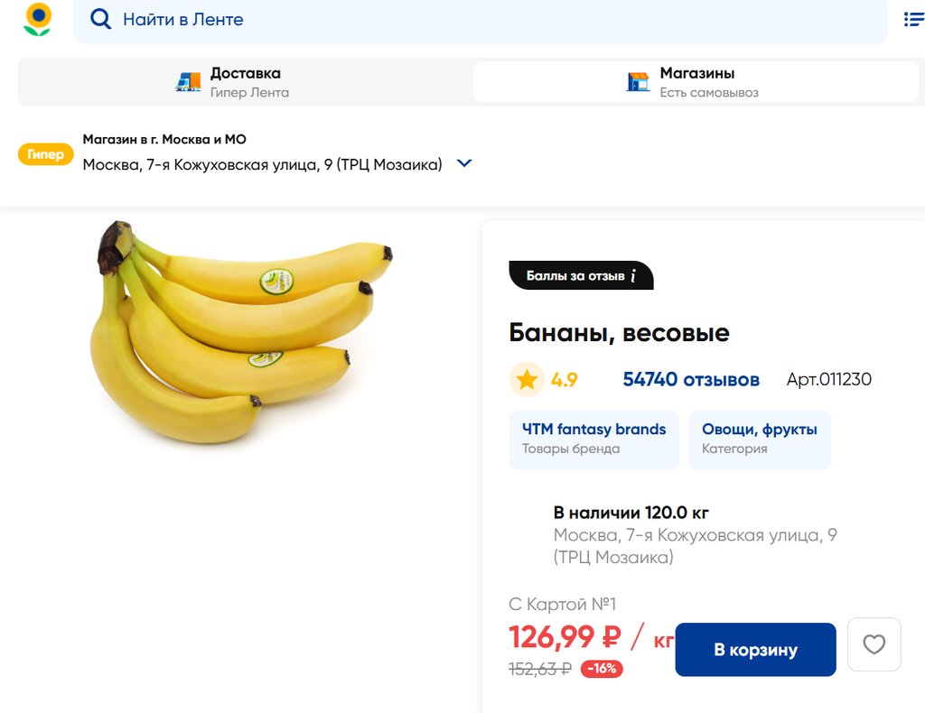Click the Lenta sunflower logo

(37, 20)
